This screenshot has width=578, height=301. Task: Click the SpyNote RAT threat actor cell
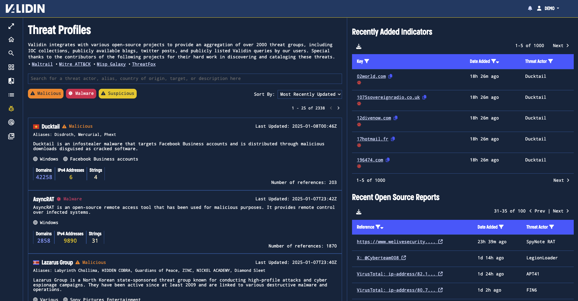(x=541, y=242)
